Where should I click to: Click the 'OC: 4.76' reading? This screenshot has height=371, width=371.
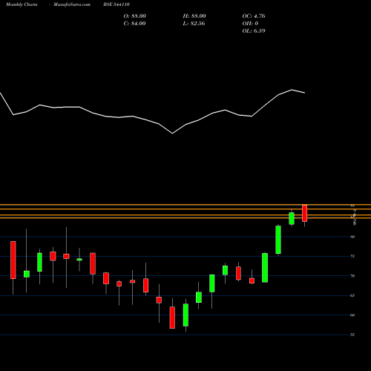[254, 16]
